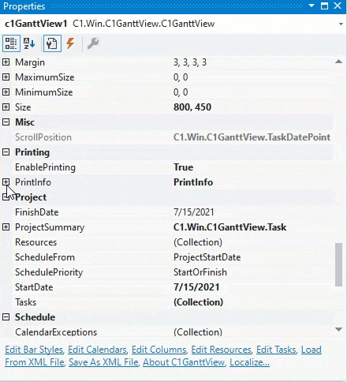Collapse the Schedule category

tap(6, 317)
